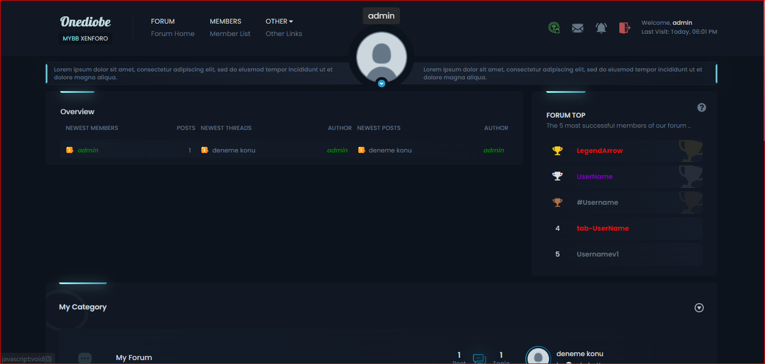Click the red logout door icon
This screenshot has width=765, height=364.
(x=624, y=28)
